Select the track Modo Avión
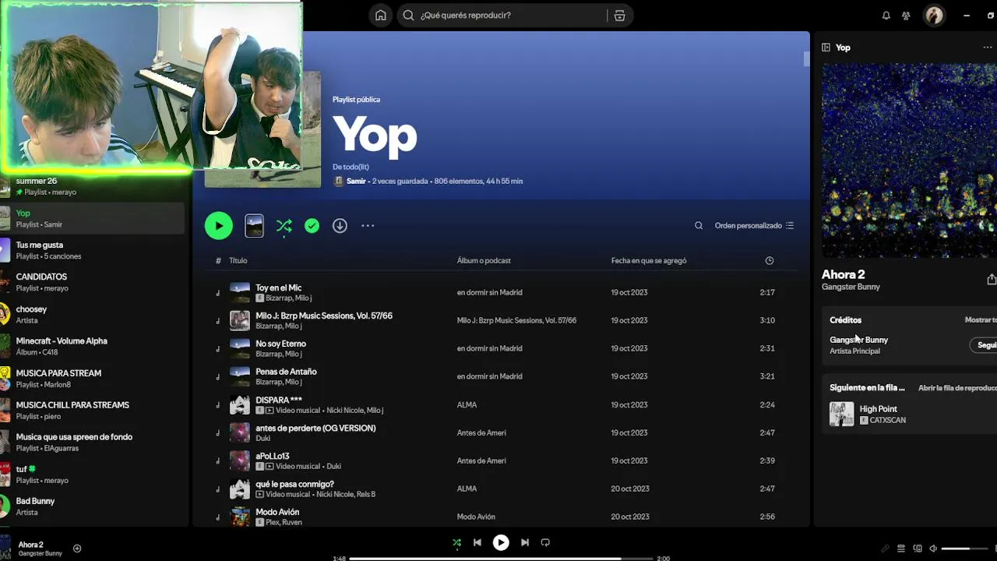 (x=277, y=512)
